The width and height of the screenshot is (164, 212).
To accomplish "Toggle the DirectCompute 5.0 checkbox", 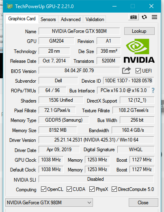I will [x=114, y=189].
